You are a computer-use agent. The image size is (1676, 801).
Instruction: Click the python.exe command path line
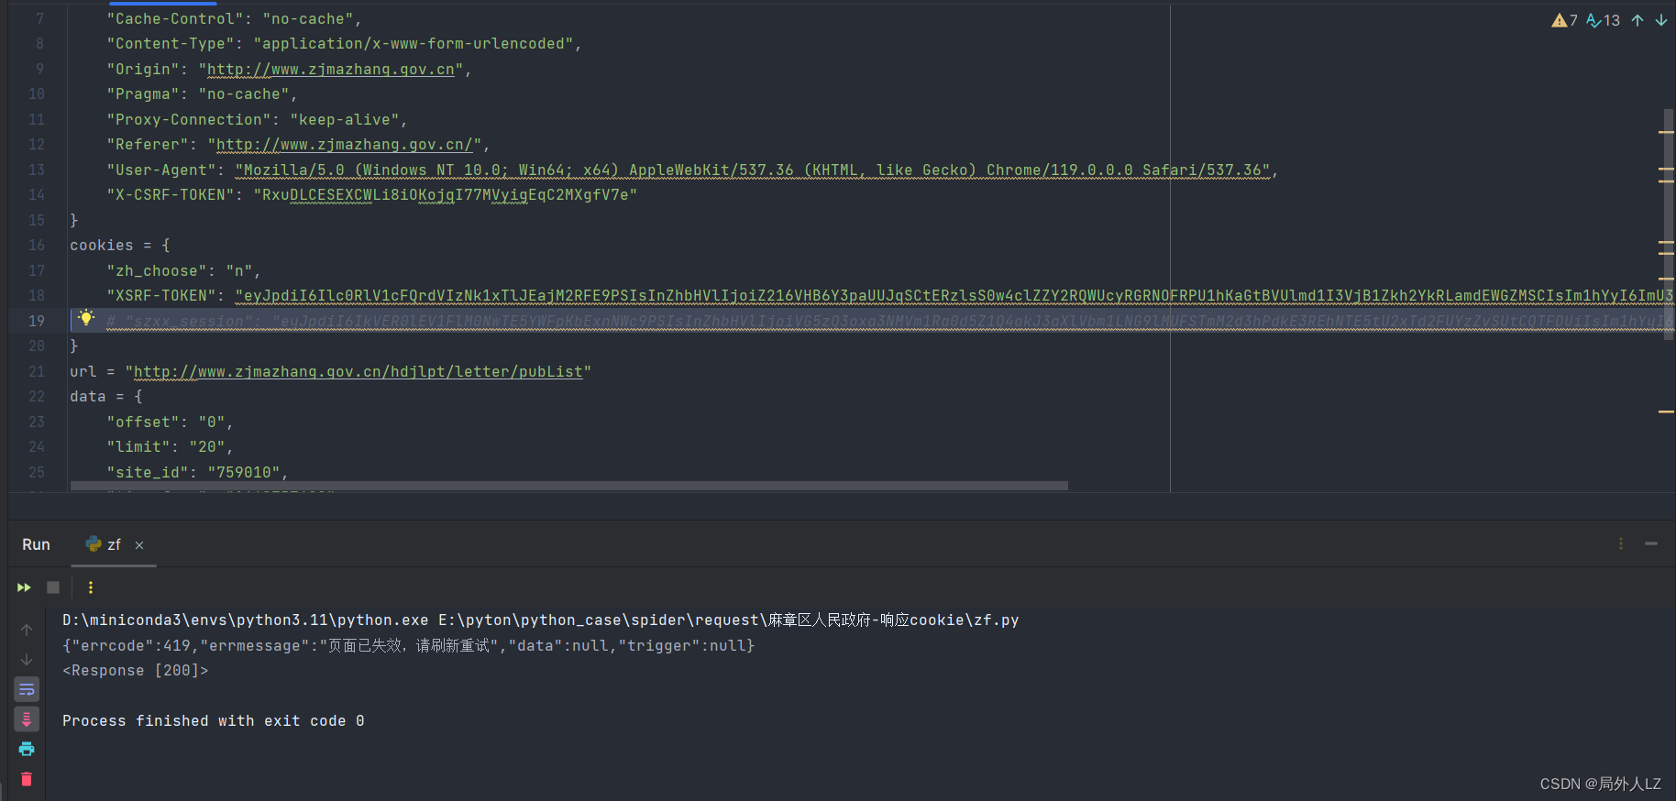pos(541,620)
